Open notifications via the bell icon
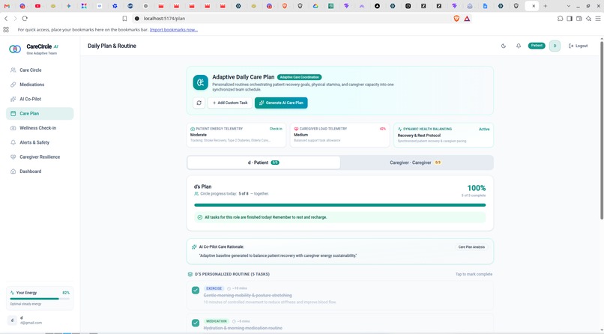This screenshot has height=334, width=604. click(x=519, y=46)
